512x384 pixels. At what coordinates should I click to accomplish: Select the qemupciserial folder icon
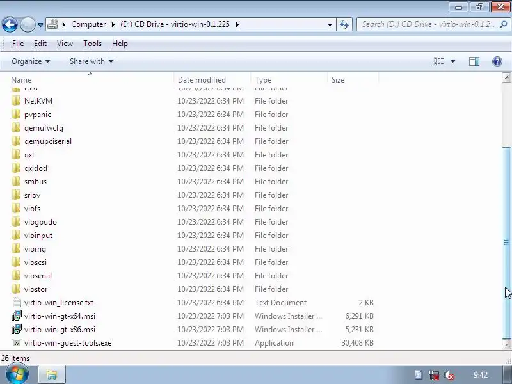[x=17, y=141]
